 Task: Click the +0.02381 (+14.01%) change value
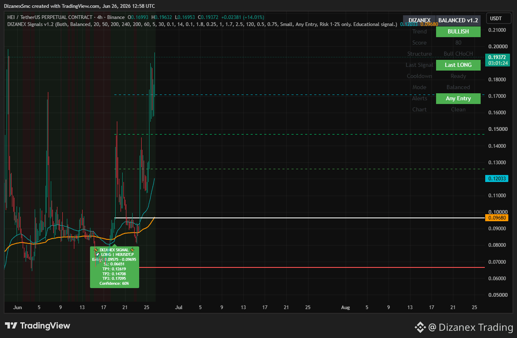[x=243, y=17]
